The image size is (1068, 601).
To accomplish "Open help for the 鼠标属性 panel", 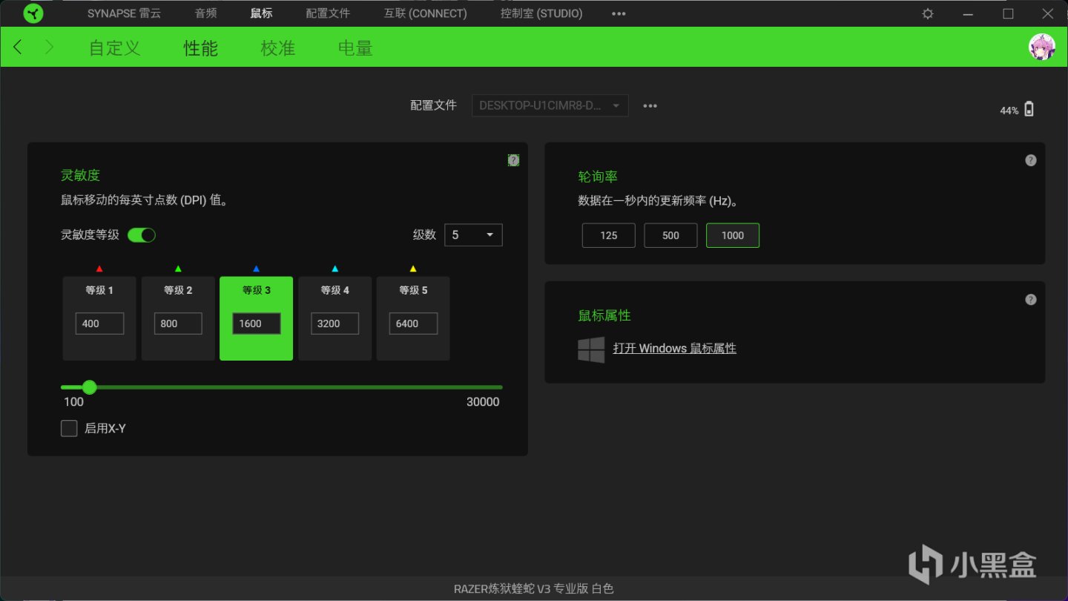I will click(1031, 300).
